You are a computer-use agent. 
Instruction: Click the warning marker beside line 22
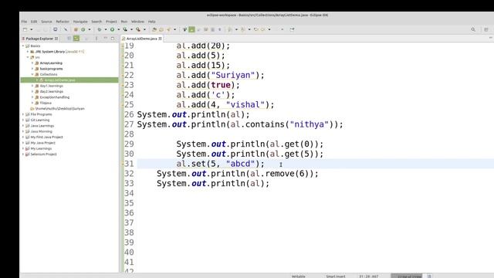tap(122, 75)
